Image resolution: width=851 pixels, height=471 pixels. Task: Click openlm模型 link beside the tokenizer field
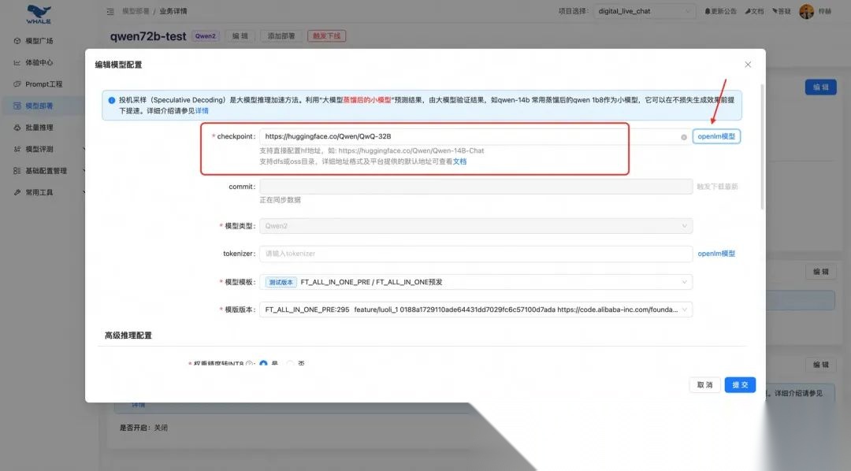(x=716, y=254)
